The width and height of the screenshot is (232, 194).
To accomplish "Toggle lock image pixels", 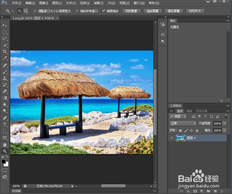I will tap(186, 130).
